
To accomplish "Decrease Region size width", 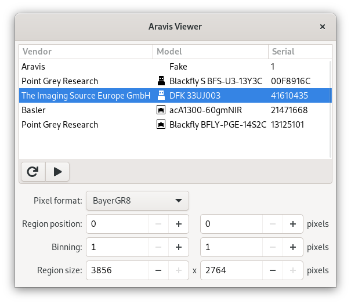I will [158, 270].
